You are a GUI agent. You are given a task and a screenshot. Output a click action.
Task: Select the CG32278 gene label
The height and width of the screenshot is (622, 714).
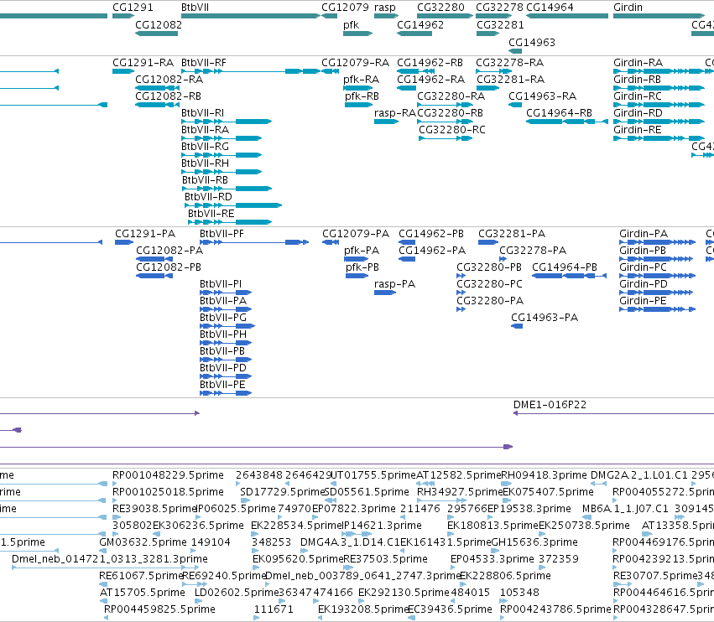coord(499,8)
